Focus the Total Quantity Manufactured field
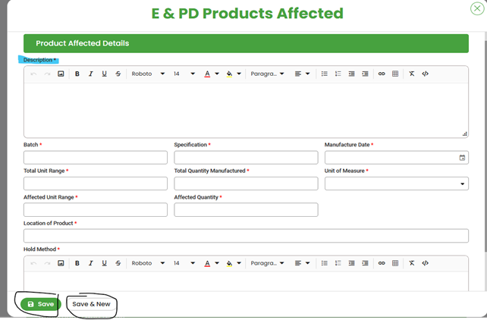The height and width of the screenshot is (320, 487). pyautogui.click(x=246, y=184)
